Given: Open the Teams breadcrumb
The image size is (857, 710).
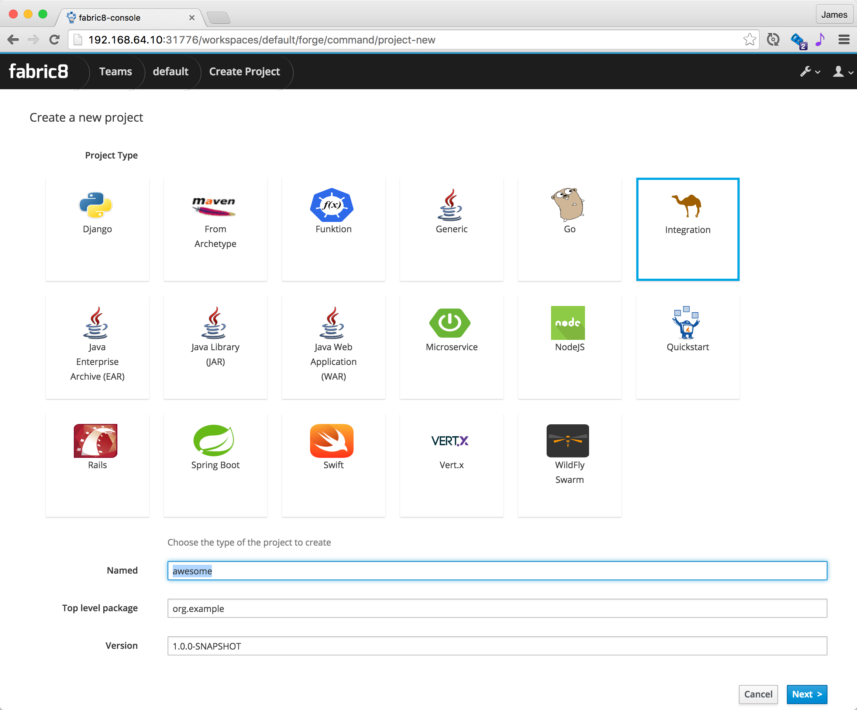Looking at the screenshot, I should pyautogui.click(x=116, y=71).
